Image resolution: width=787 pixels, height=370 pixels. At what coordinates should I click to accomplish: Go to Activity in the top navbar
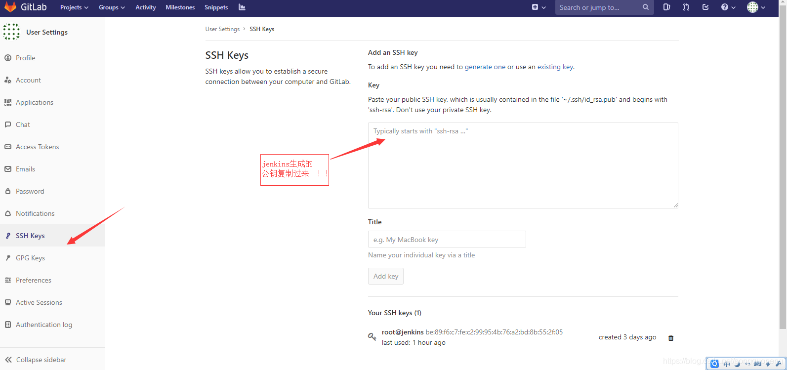click(x=146, y=7)
